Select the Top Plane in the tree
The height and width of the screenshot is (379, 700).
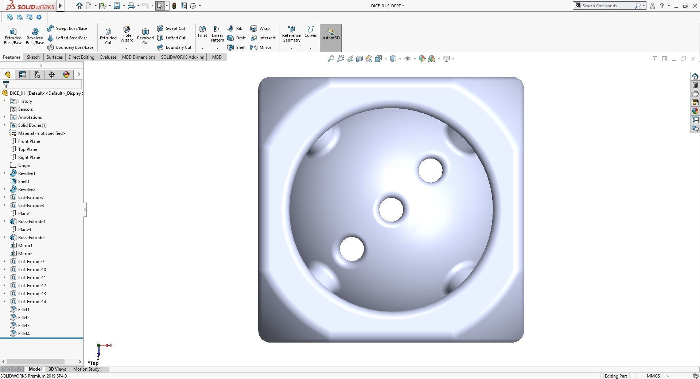coord(23,149)
